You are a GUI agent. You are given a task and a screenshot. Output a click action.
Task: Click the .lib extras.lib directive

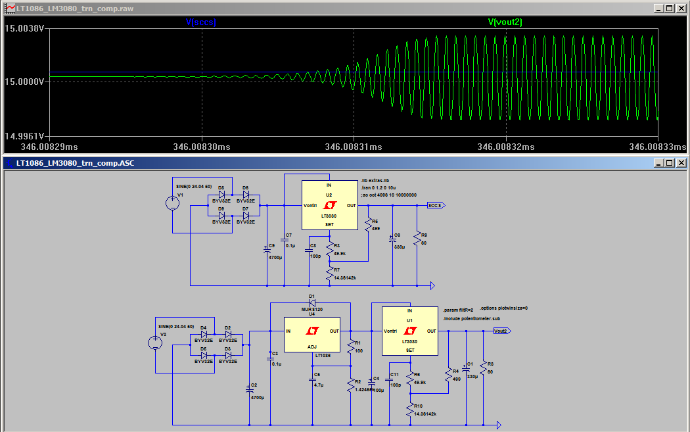[x=375, y=181]
